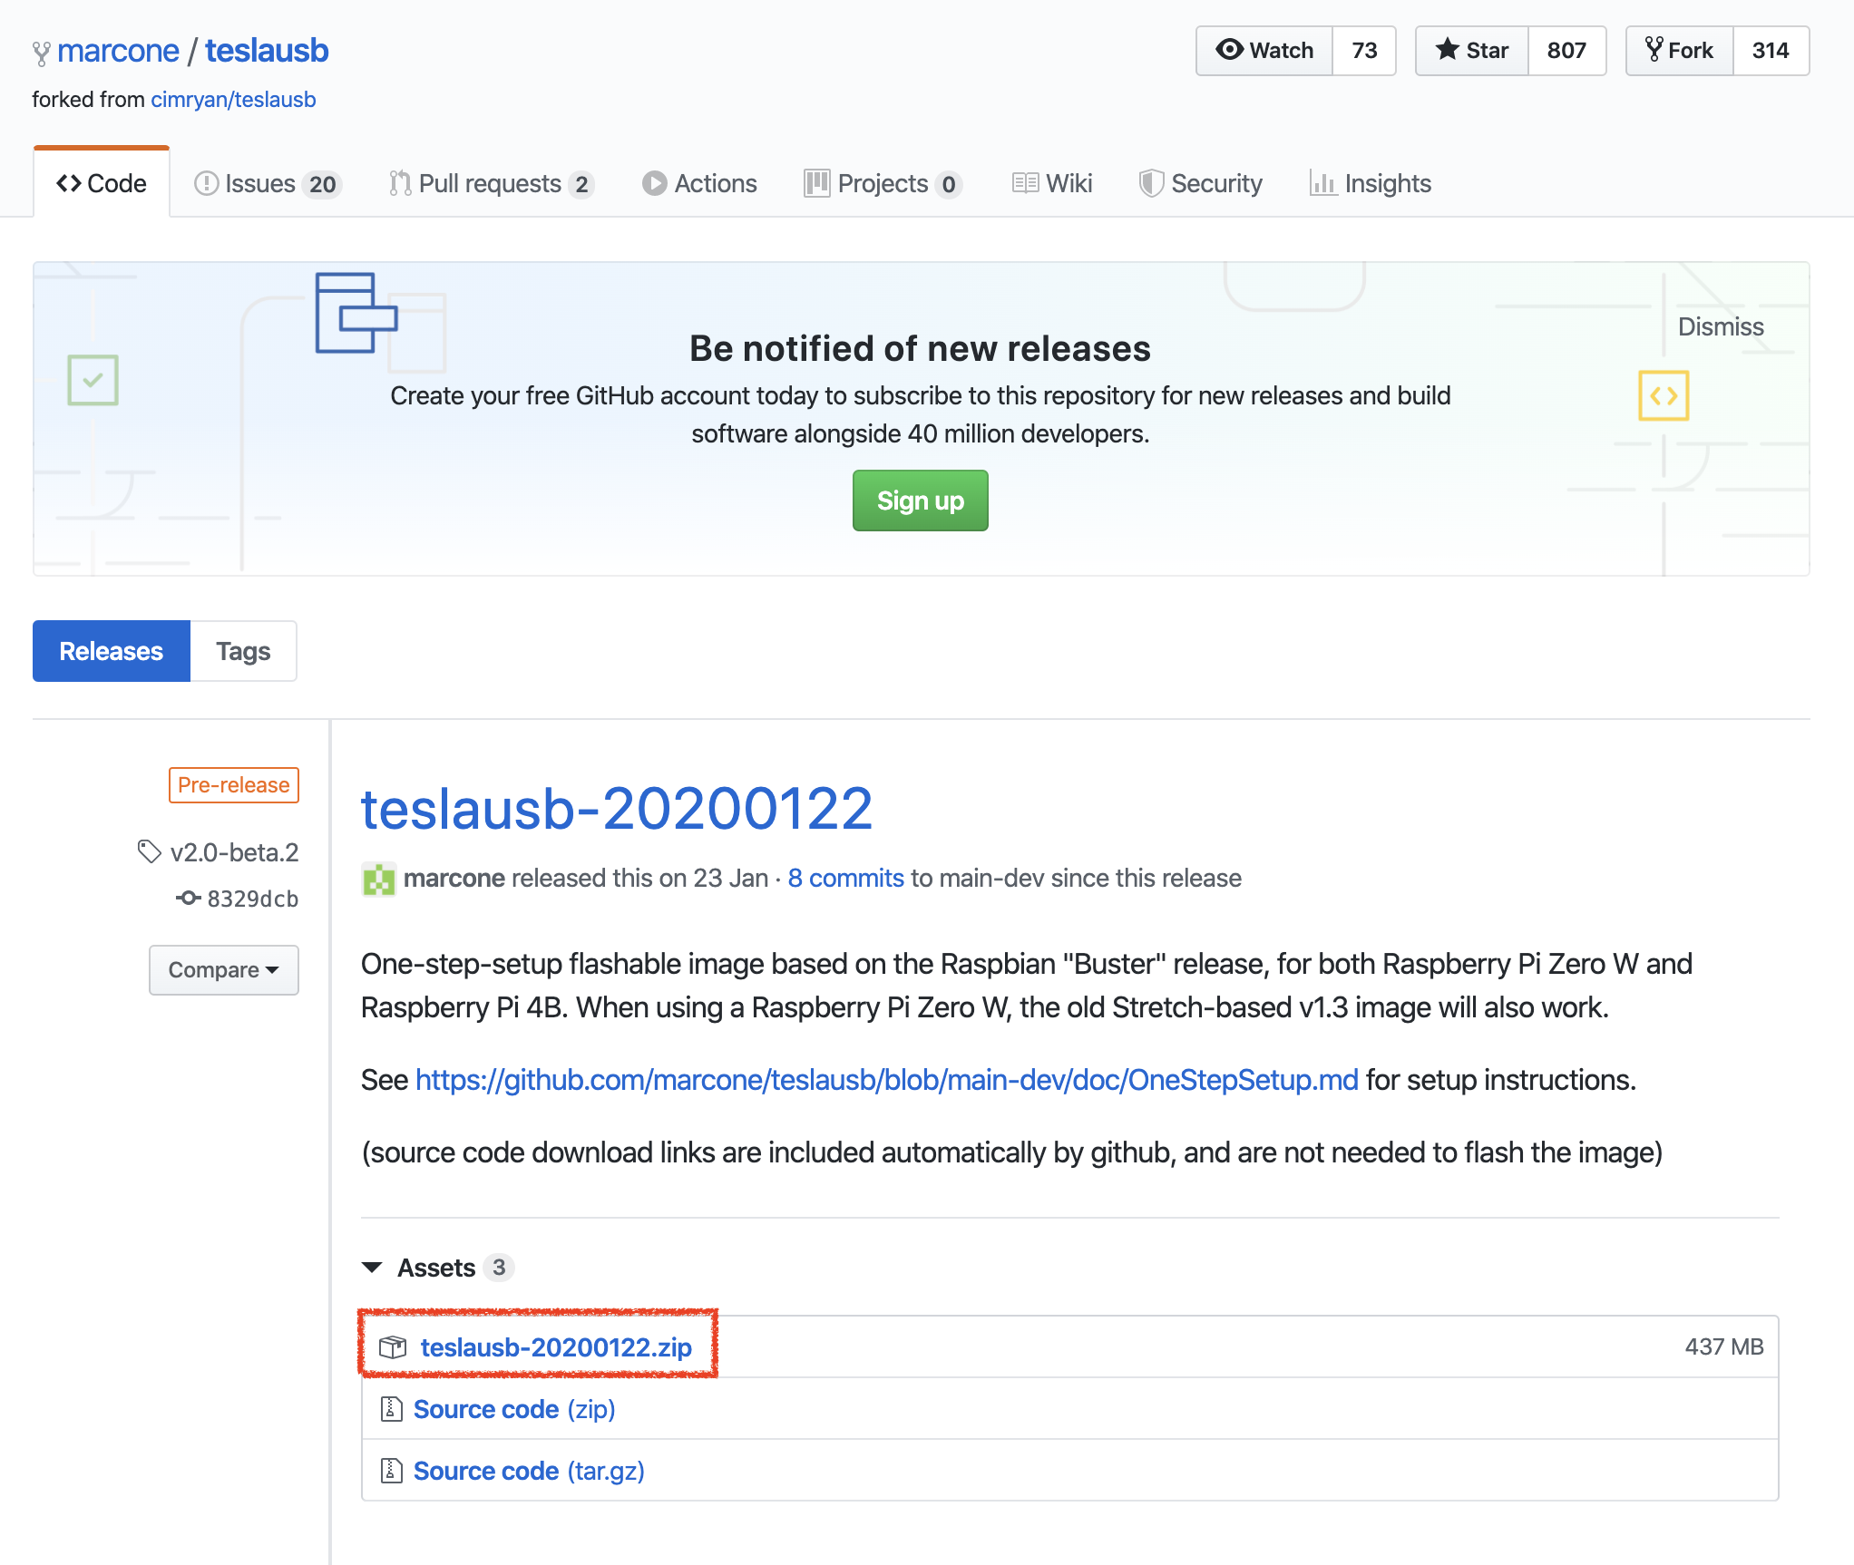1854x1565 pixels.
Task: View the 314 forks count
Action: (1771, 51)
